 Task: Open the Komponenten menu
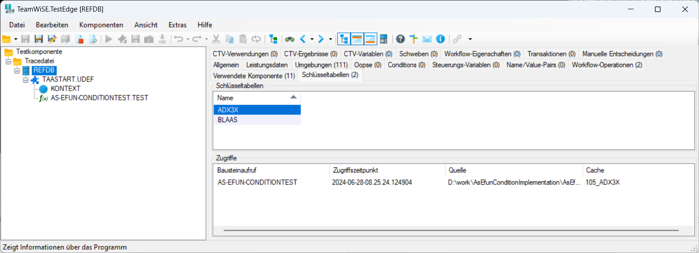(101, 25)
